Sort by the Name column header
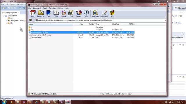186x104 pixels. [x=51, y=24]
